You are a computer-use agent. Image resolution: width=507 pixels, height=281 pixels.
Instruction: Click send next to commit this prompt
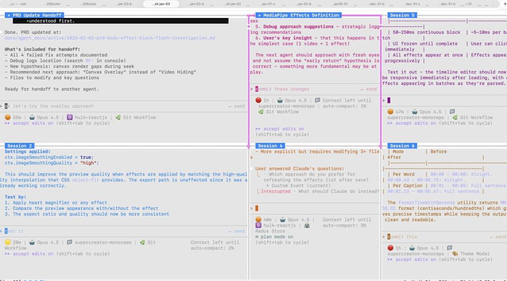click(498, 237)
